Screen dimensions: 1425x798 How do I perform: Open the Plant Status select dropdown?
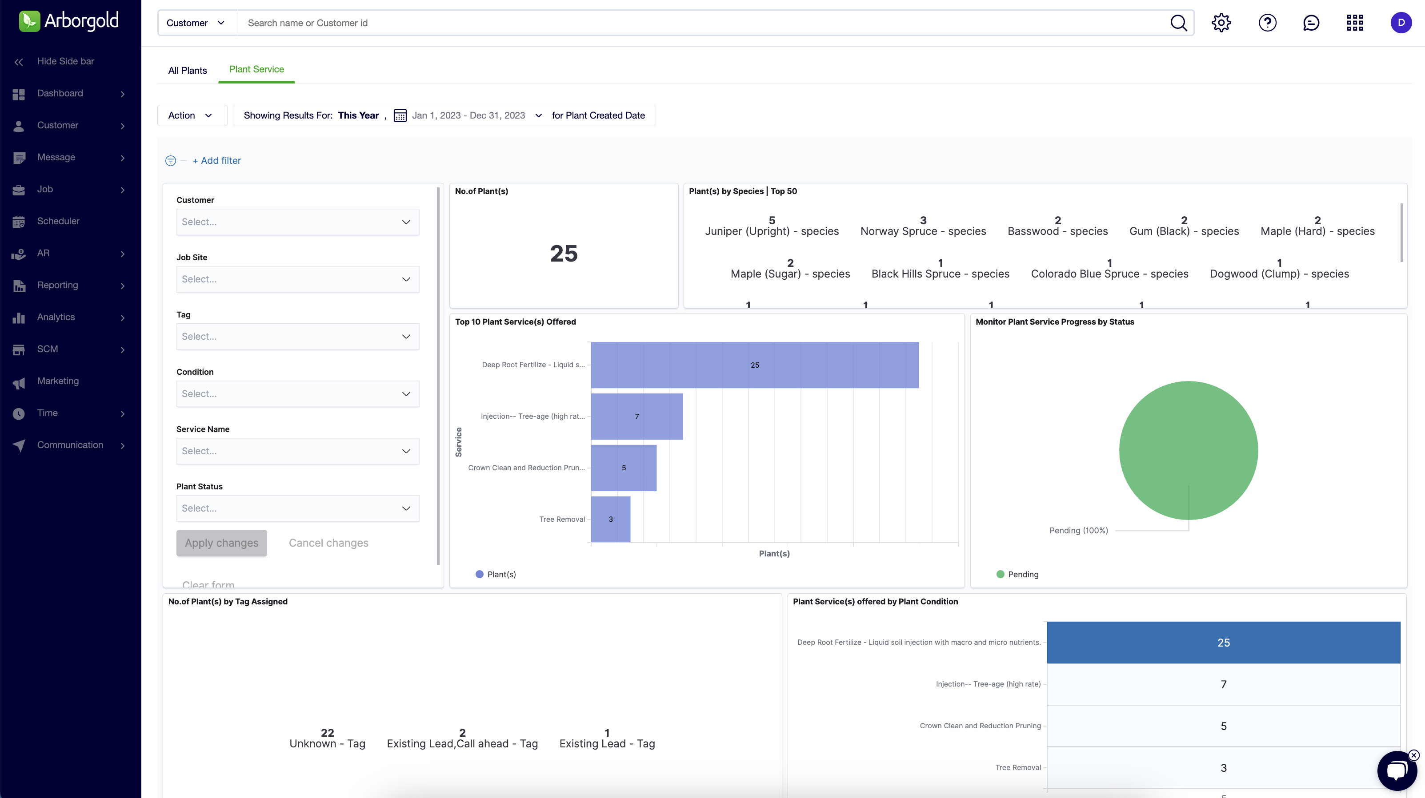(x=298, y=508)
